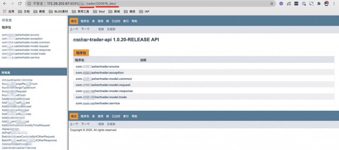Open the 微信 bookmark folder
This screenshot has height=150, width=339.
[130, 12]
